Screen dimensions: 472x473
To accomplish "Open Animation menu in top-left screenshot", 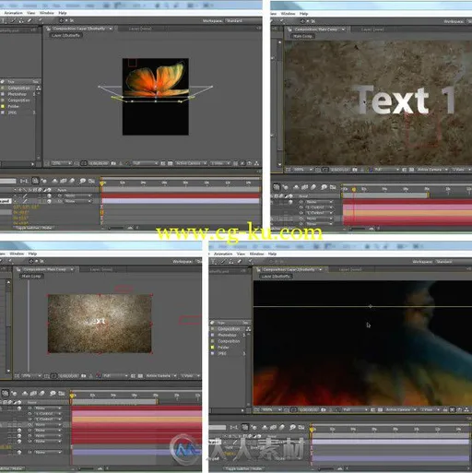I will point(13,13).
